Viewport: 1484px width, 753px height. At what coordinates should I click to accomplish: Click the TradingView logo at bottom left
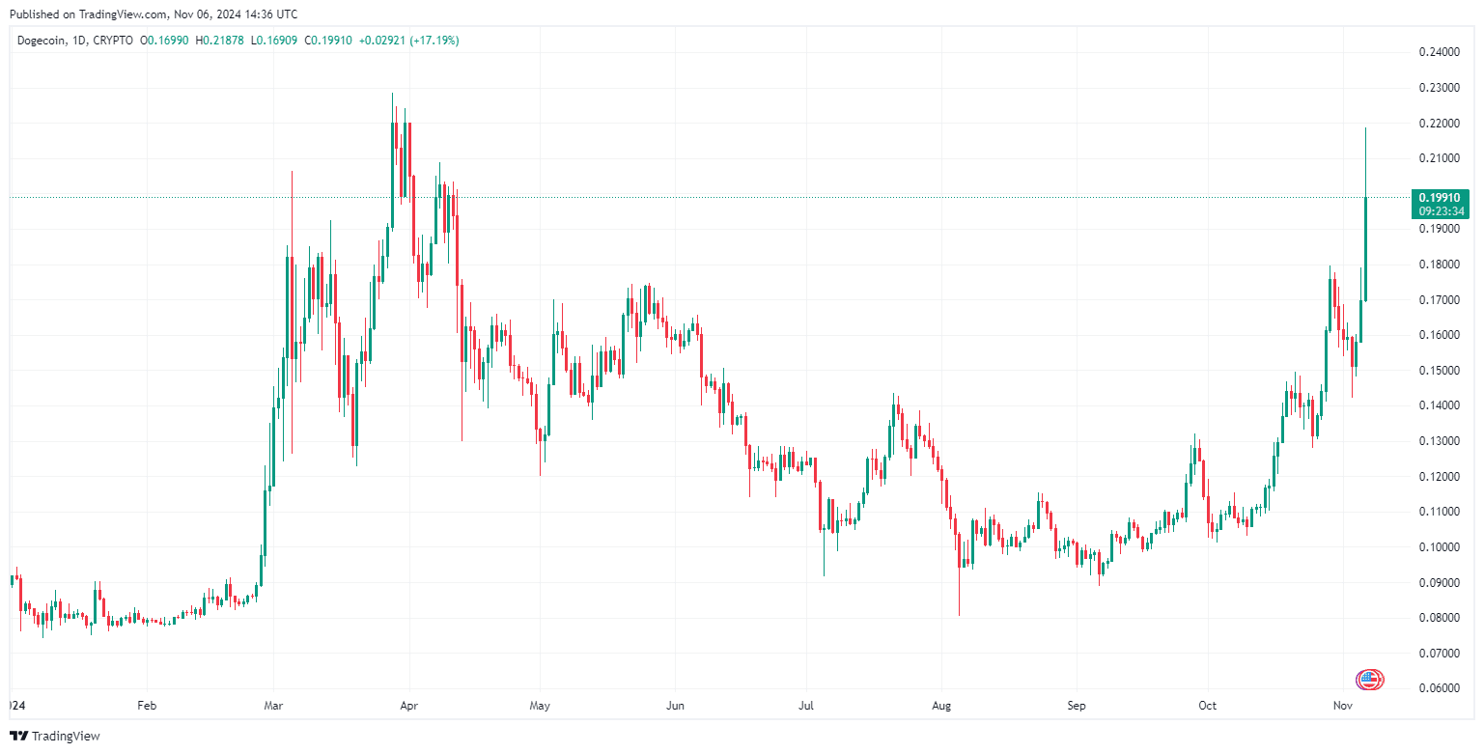54,736
